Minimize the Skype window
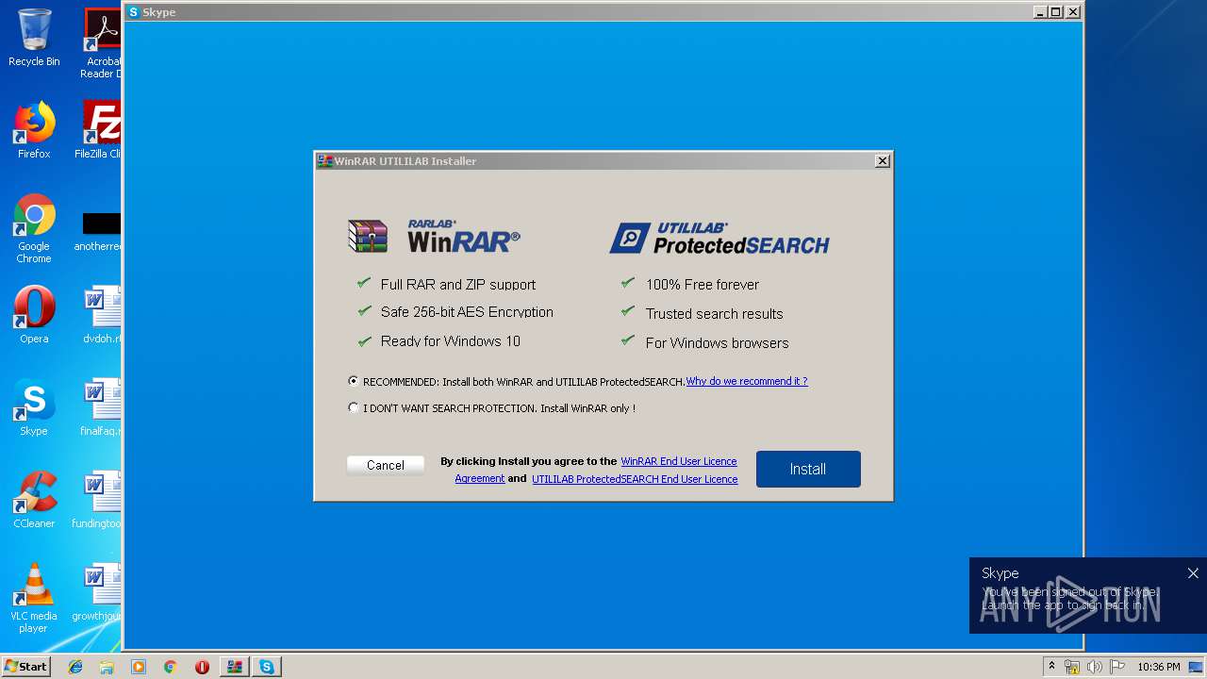The height and width of the screenshot is (679, 1207). click(x=1040, y=12)
